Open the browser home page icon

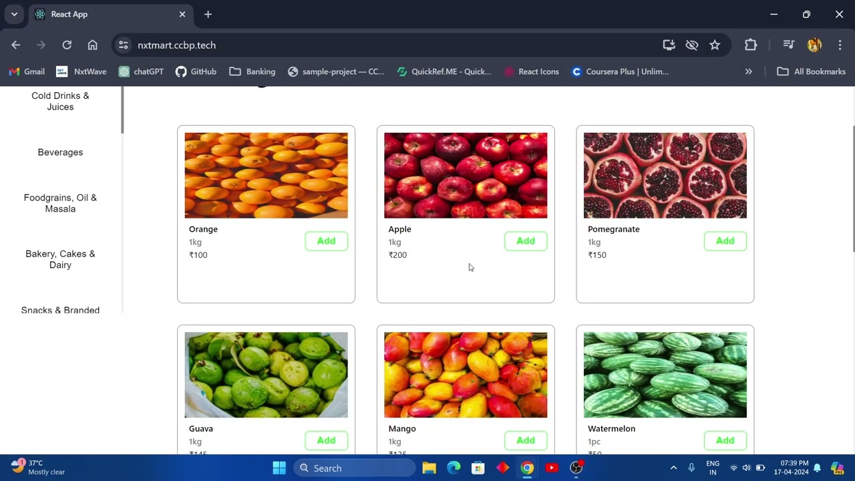[92, 45]
